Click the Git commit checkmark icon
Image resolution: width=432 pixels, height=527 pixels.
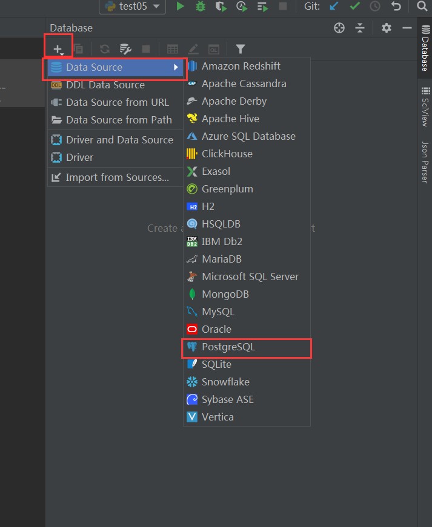[x=355, y=7]
